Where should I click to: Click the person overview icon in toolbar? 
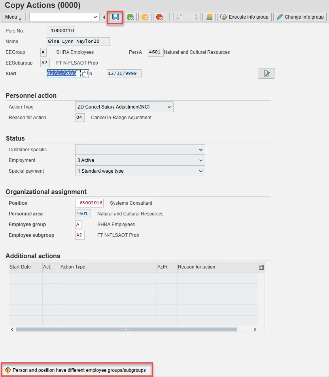tap(209, 17)
